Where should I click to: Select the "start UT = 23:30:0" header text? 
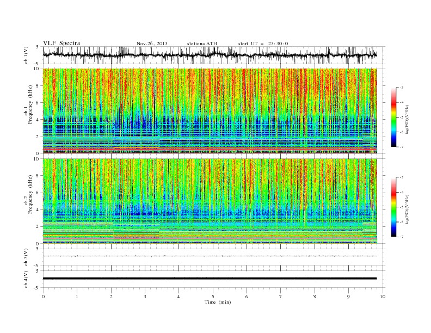point(263,44)
